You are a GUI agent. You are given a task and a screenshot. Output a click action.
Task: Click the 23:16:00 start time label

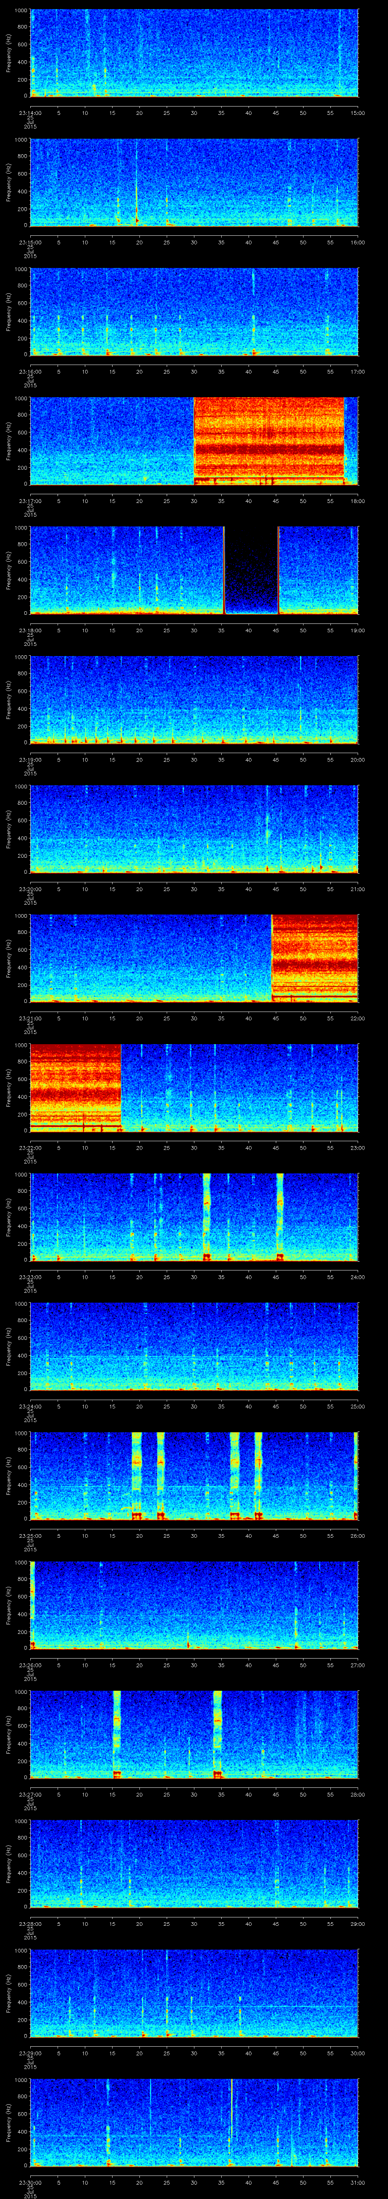tap(30, 371)
